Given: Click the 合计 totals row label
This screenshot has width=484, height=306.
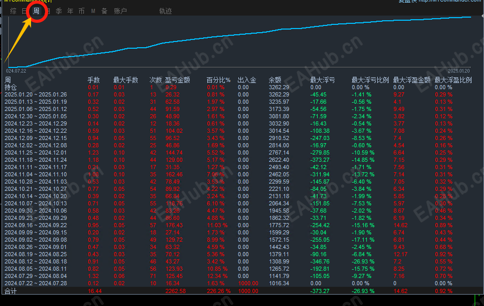Looking at the screenshot, I should (10, 291).
